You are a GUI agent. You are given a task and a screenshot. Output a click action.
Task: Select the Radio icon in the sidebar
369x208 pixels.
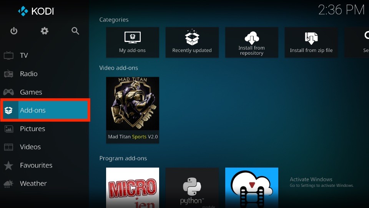click(x=8, y=74)
